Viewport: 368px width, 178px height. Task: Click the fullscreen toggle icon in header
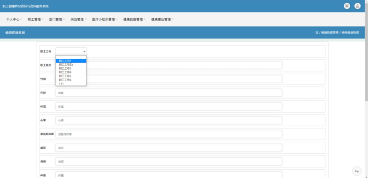tap(347, 6)
